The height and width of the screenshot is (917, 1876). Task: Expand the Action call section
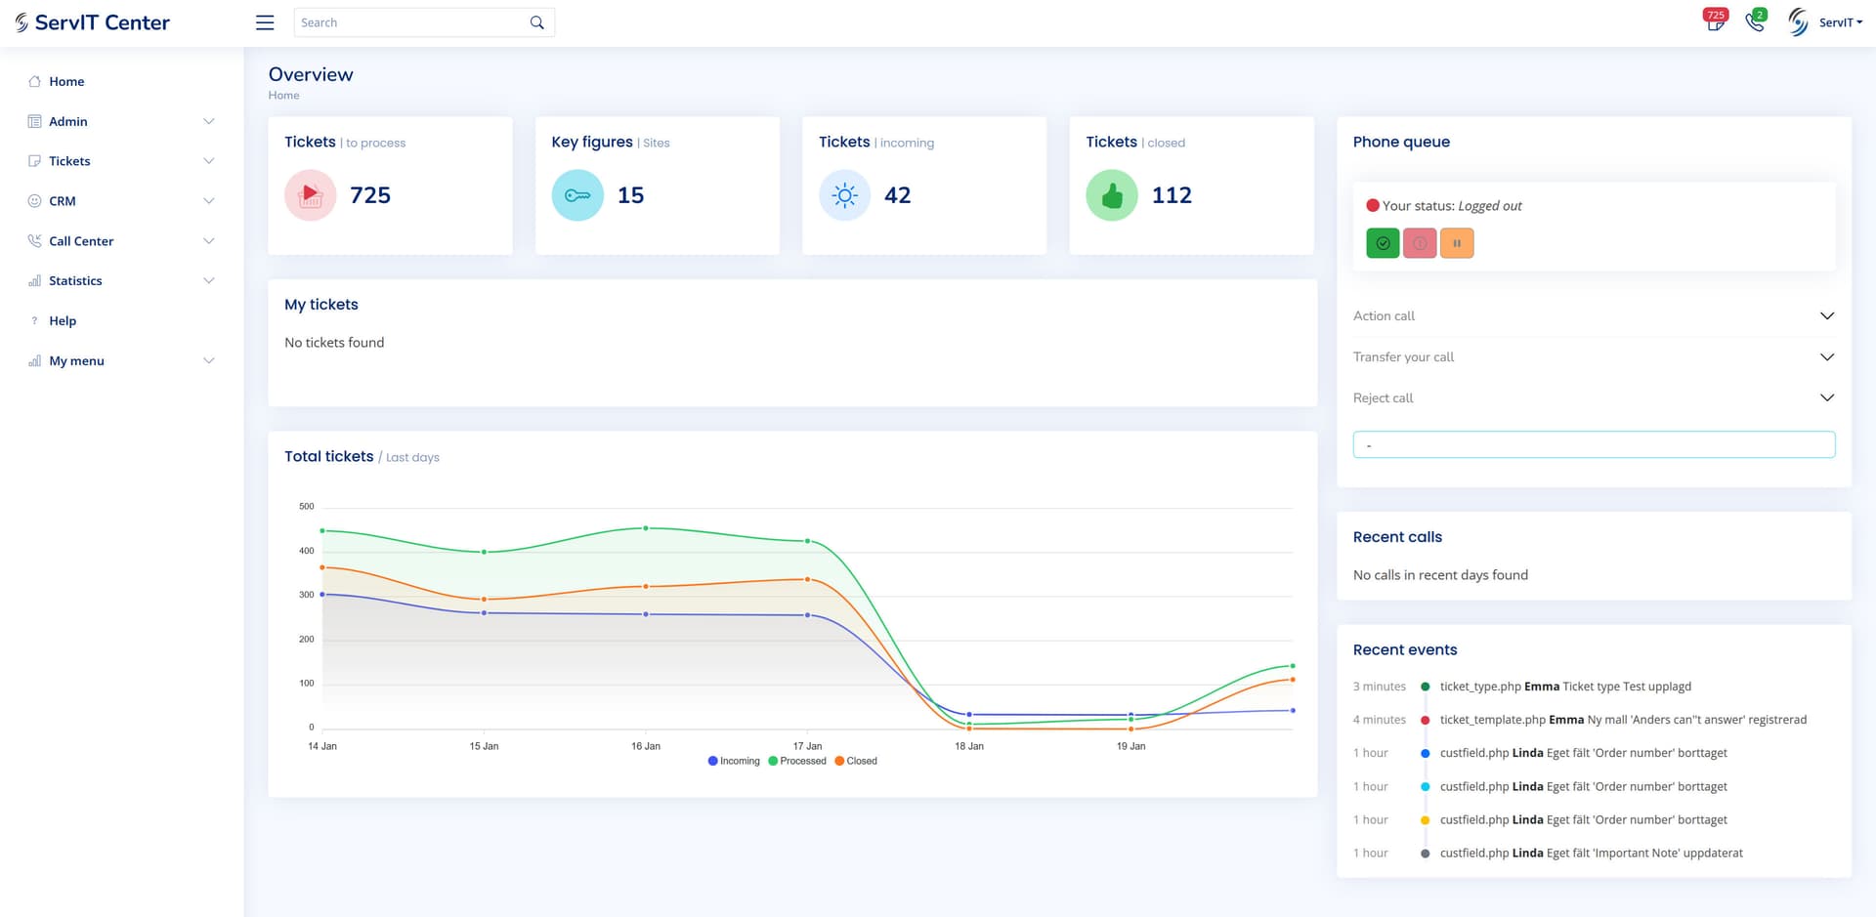click(x=1594, y=315)
